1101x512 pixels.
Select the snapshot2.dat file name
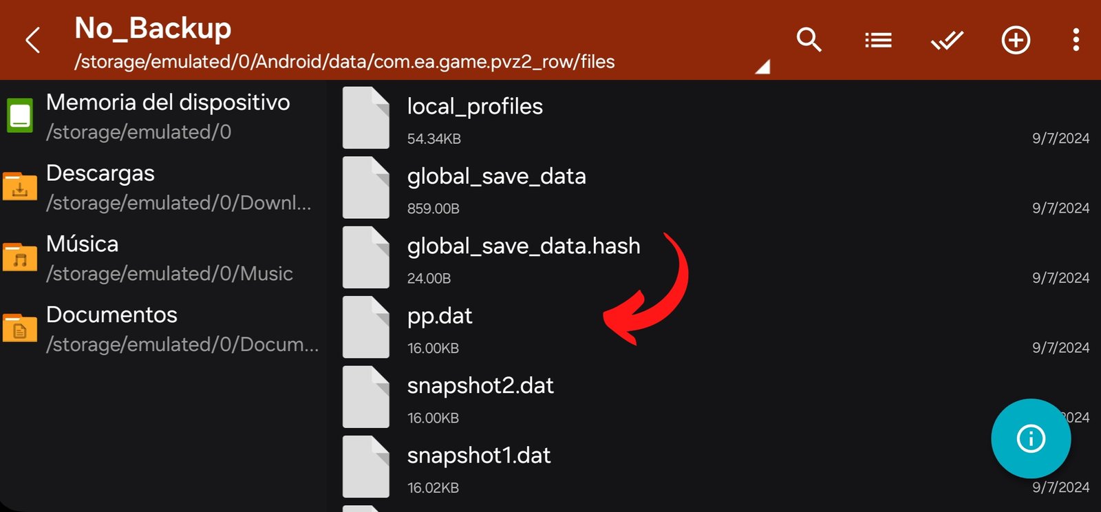click(480, 386)
